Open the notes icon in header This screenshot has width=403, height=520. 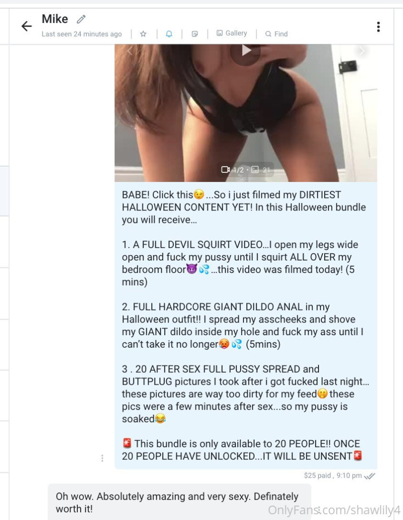(x=195, y=34)
